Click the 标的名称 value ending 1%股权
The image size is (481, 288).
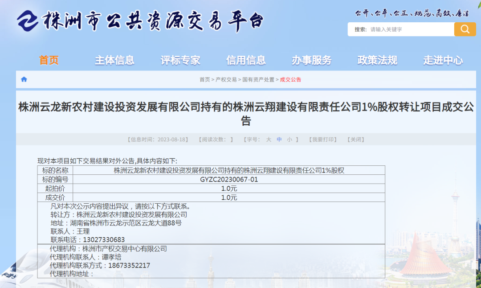[229, 170]
